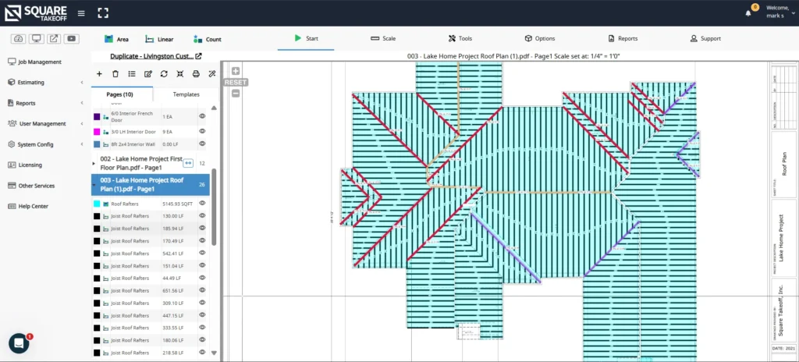Expand the 002 Lake Home Project First Floor Plan page
This screenshot has height=362, width=799.
(x=94, y=163)
